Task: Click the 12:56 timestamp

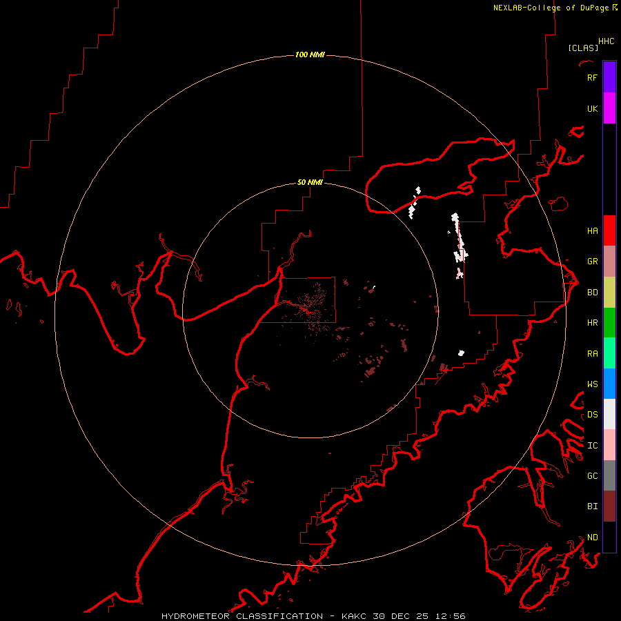Action: point(450,616)
